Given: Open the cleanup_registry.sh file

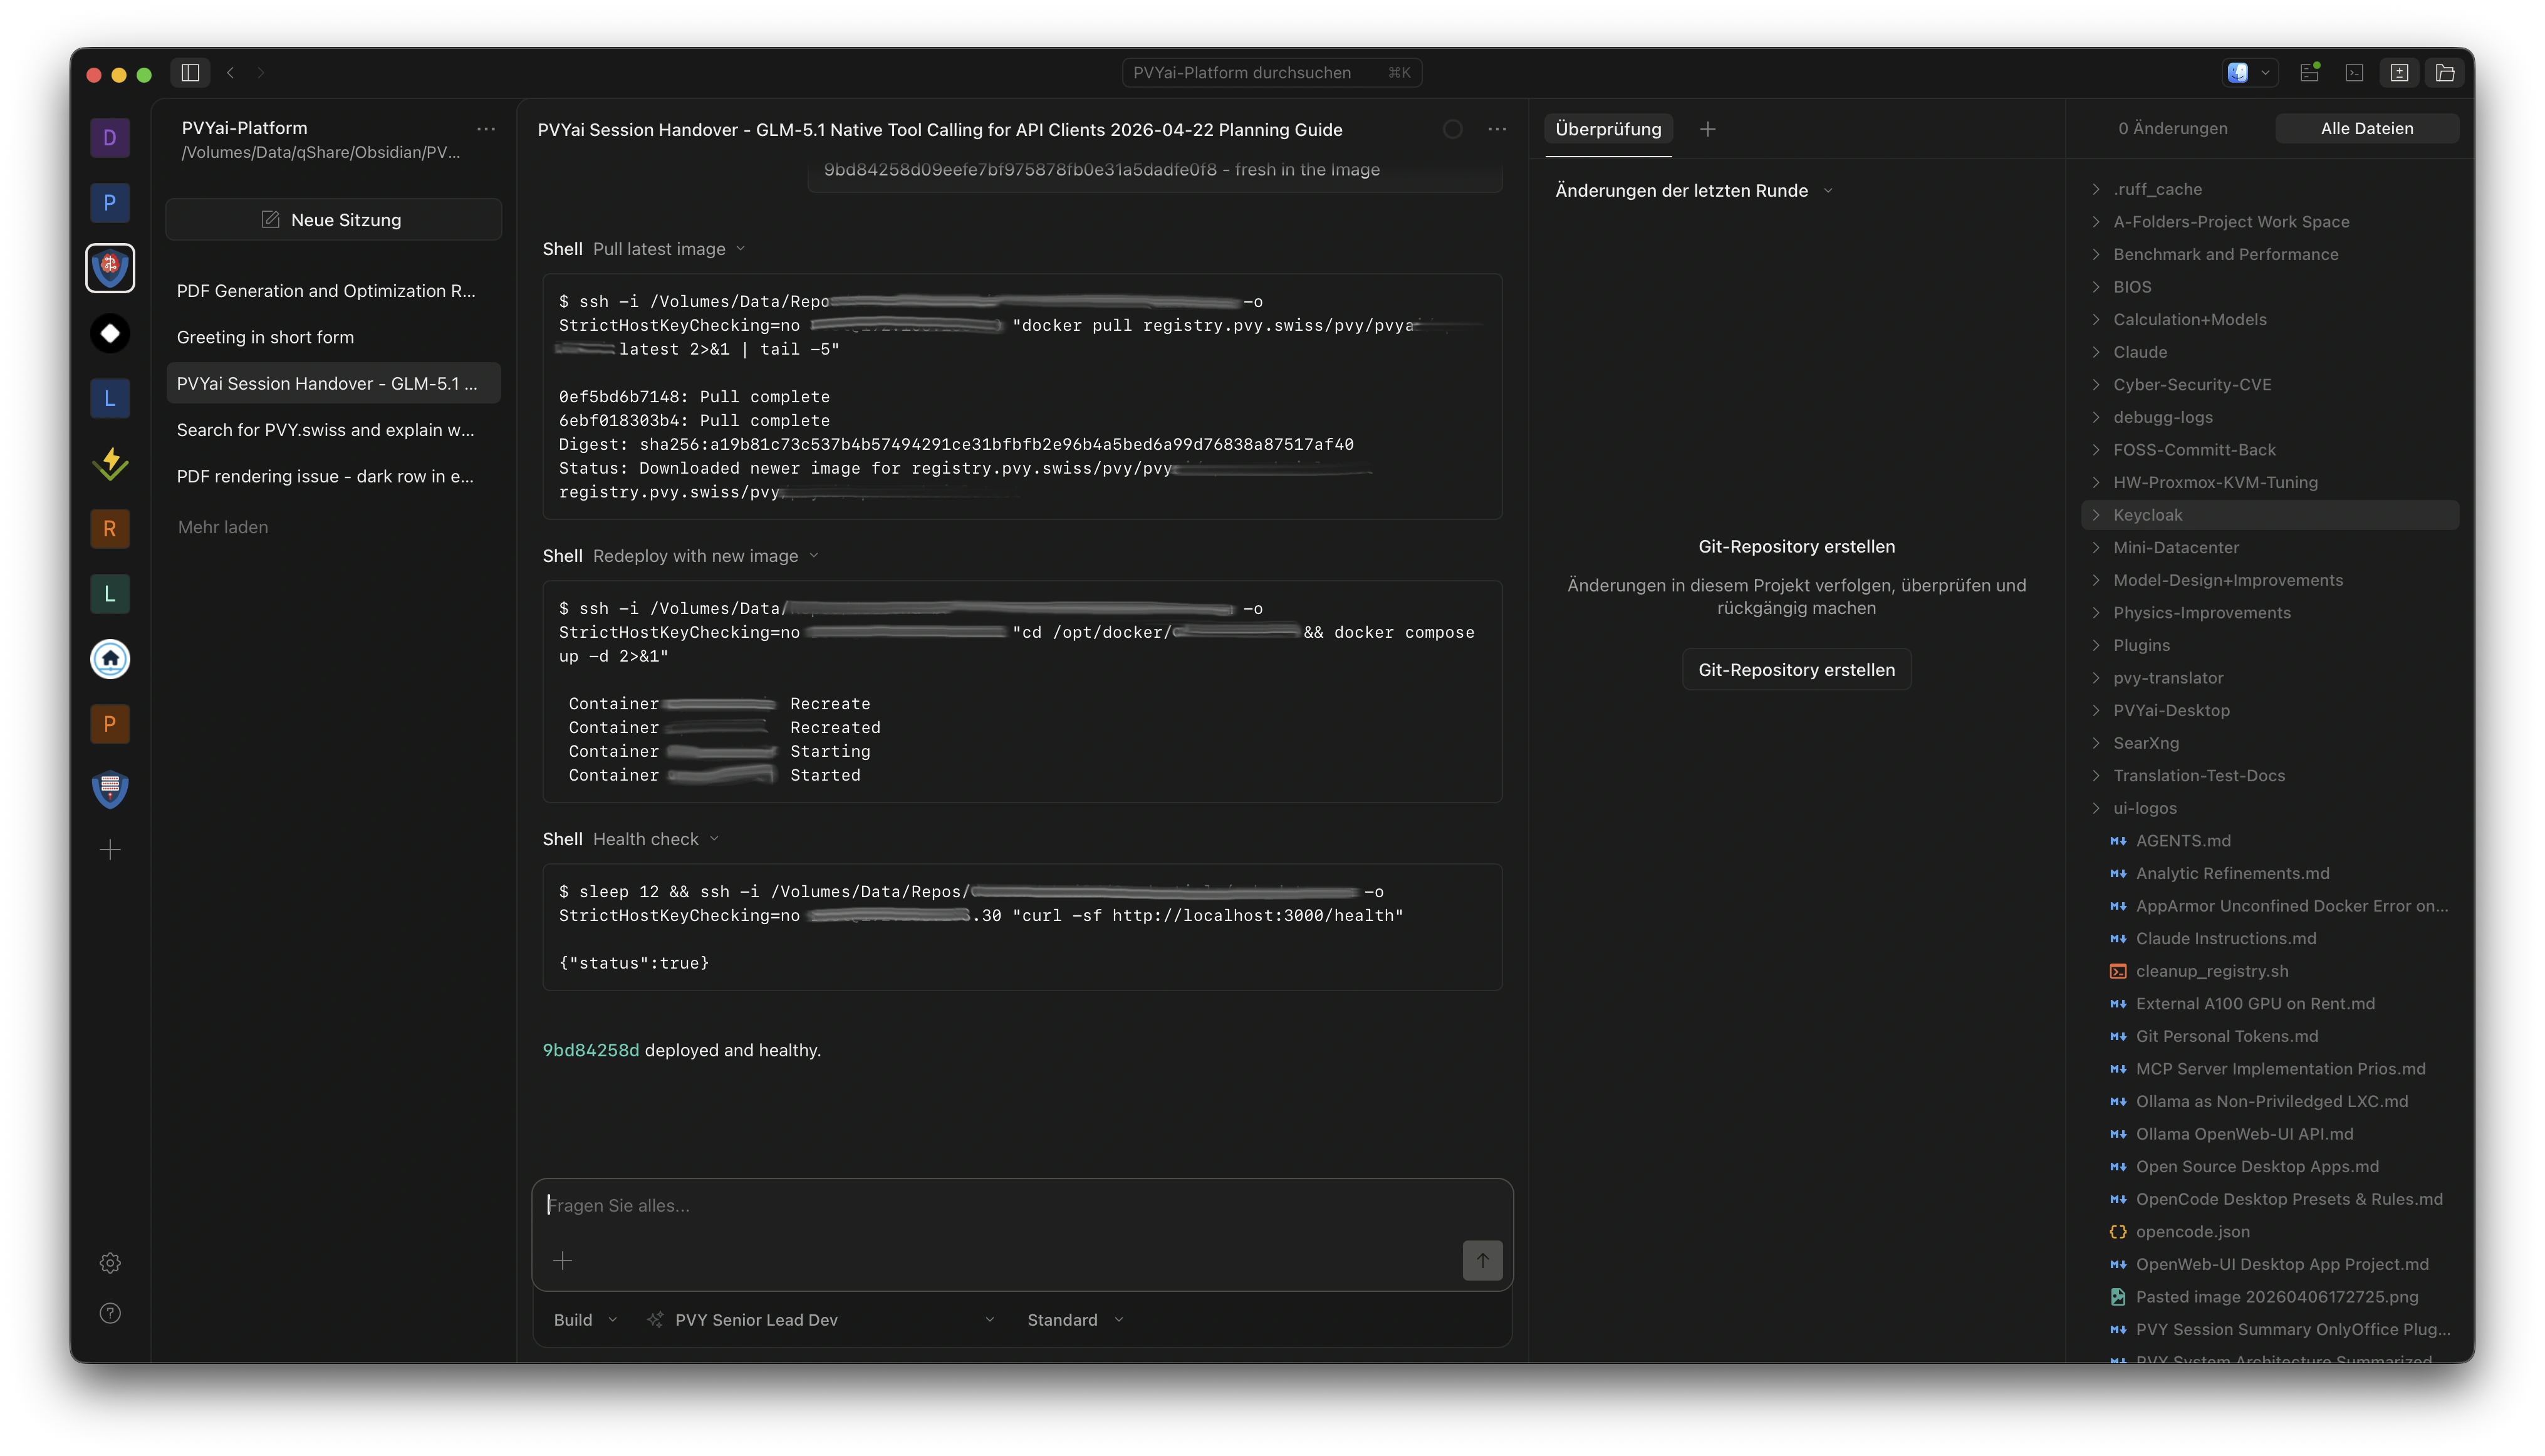Looking at the screenshot, I should point(2270,971).
